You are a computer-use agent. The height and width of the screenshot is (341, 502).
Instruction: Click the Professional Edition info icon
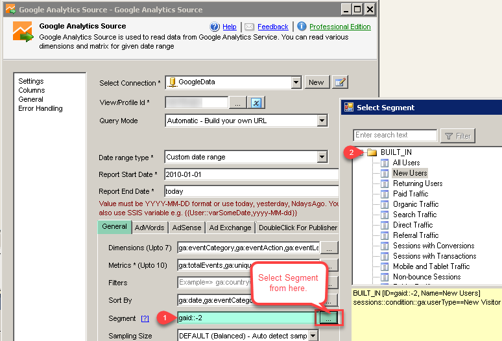(302, 26)
